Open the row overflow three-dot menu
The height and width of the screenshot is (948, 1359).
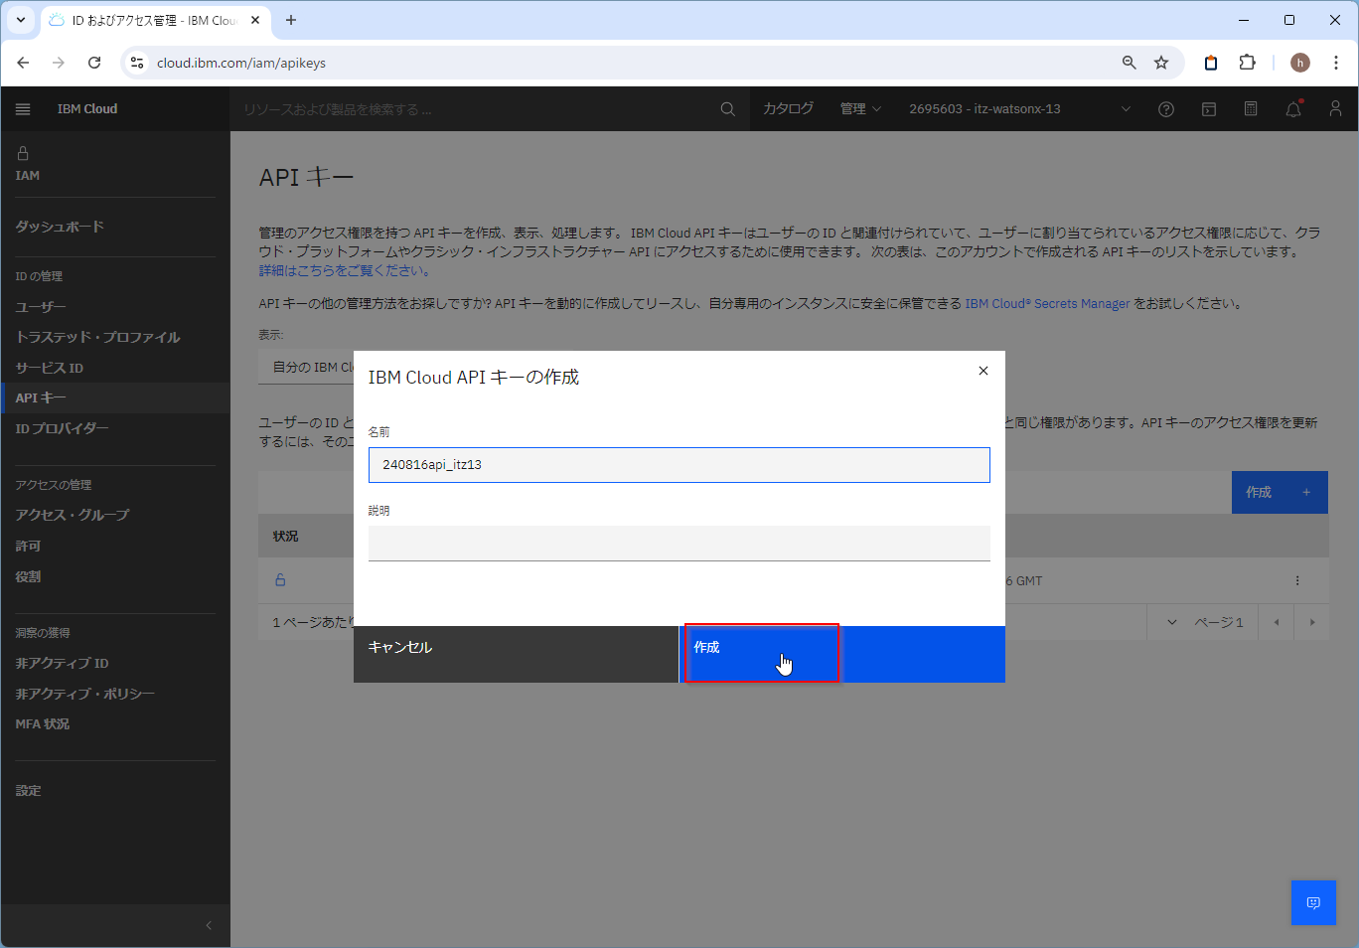pyautogui.click(x=1297, y=580)
